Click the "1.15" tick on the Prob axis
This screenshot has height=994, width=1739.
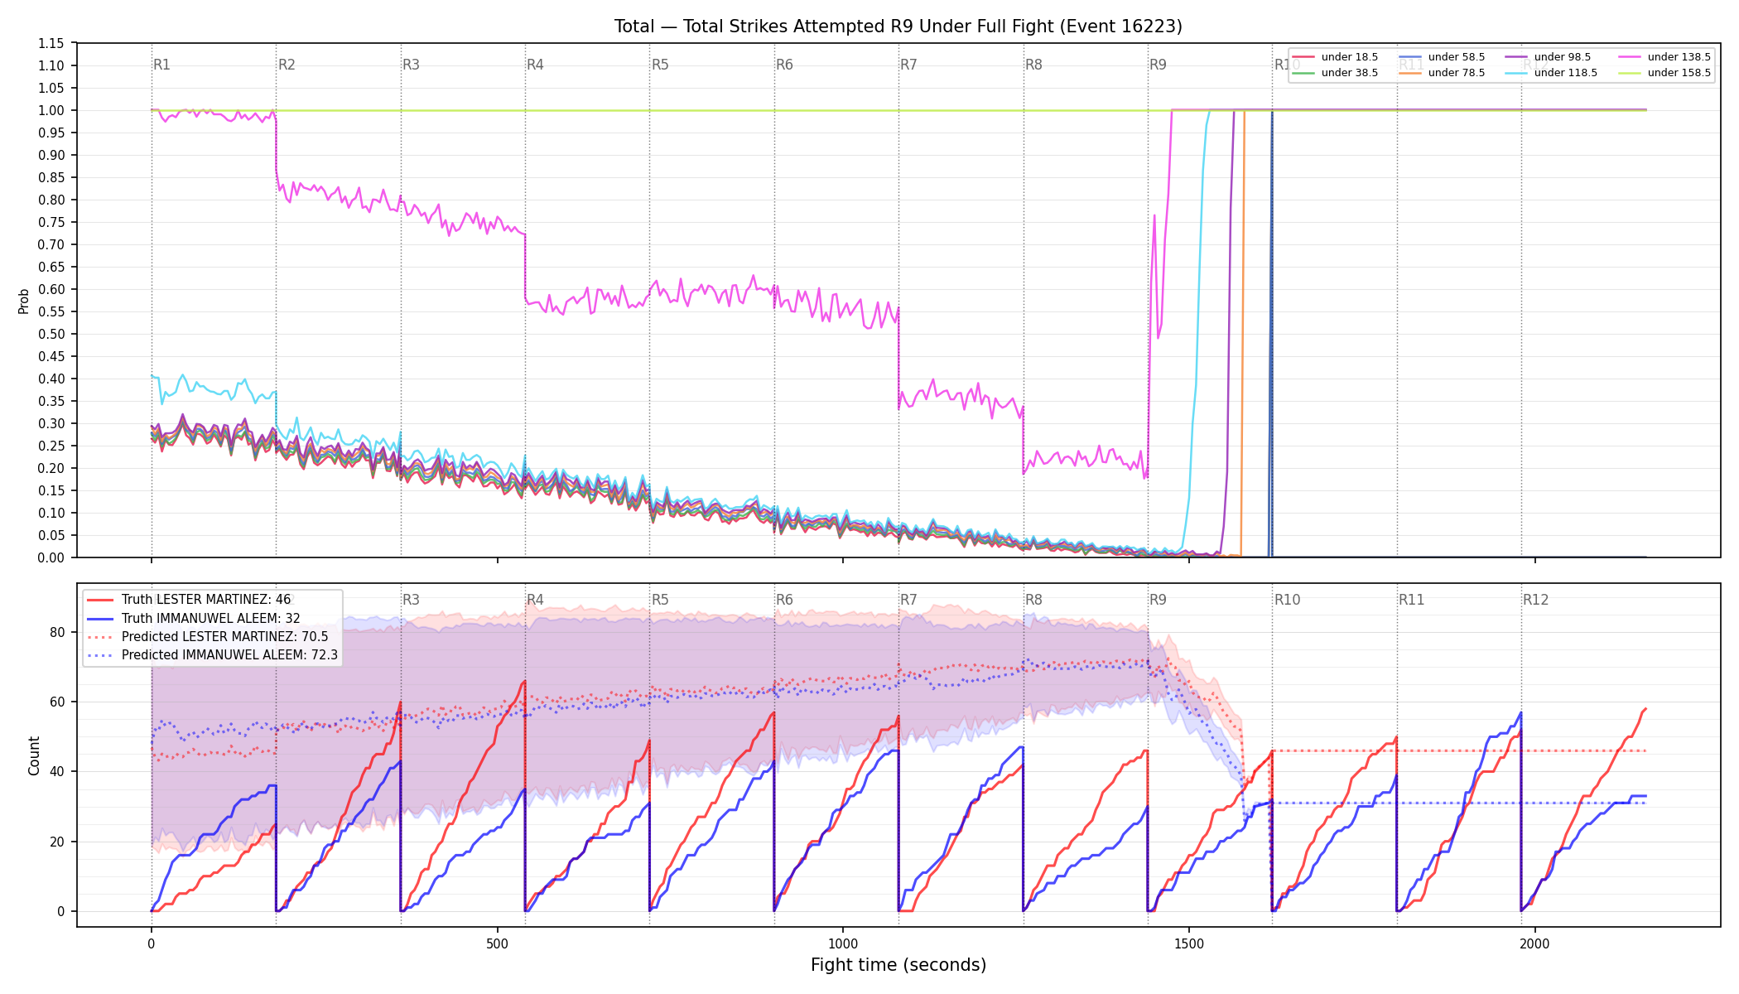(x=51, y=43)
